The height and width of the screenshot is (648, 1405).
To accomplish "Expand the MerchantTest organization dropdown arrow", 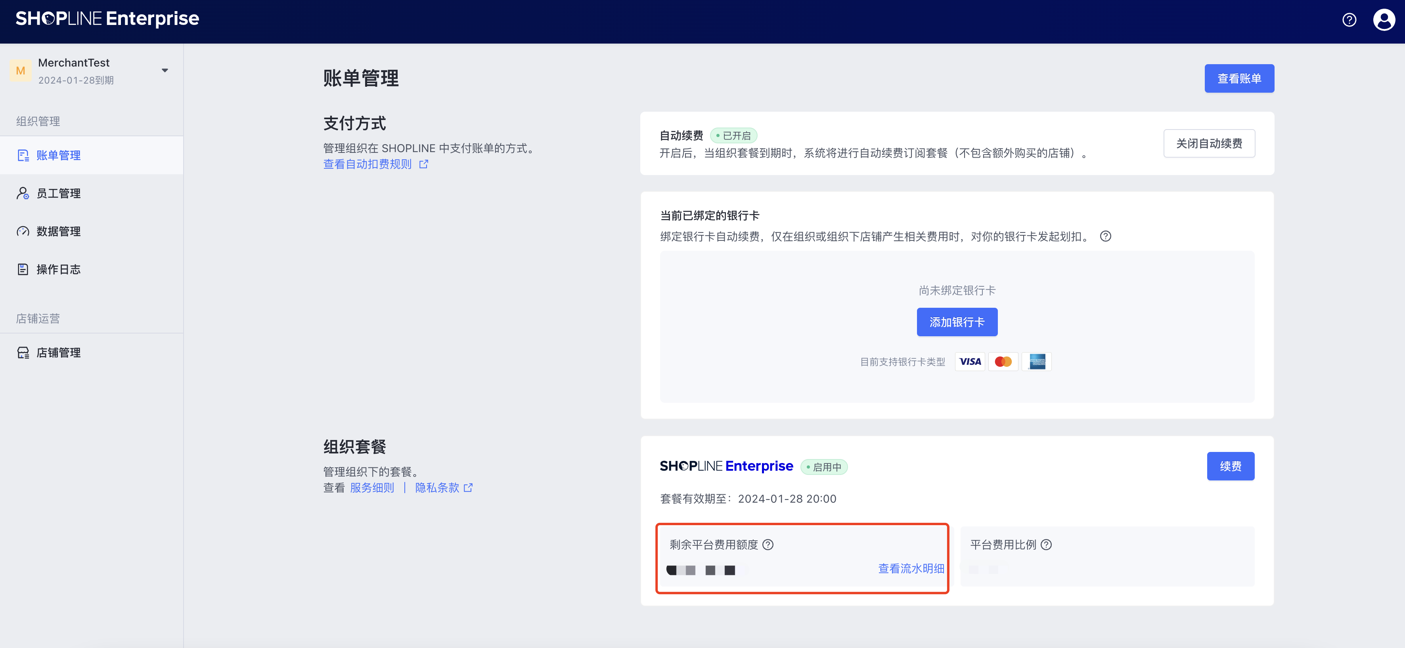I will (165, 71).
